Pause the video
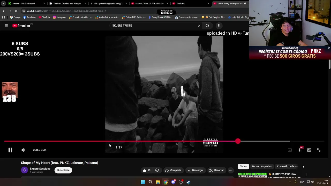The width and height of the screenshot is (331, 186). point(10,150)
